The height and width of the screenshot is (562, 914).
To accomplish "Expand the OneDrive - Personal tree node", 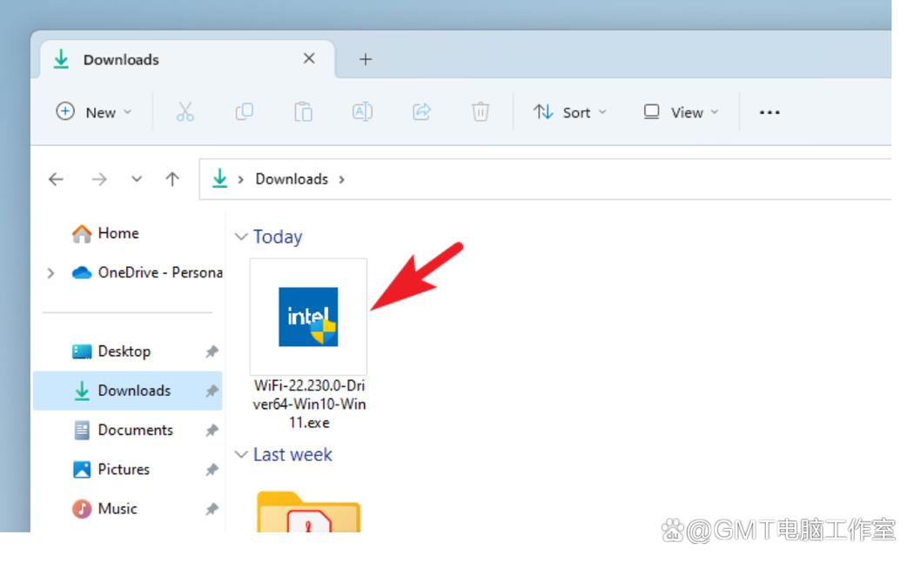I will (x=50, y=272).
